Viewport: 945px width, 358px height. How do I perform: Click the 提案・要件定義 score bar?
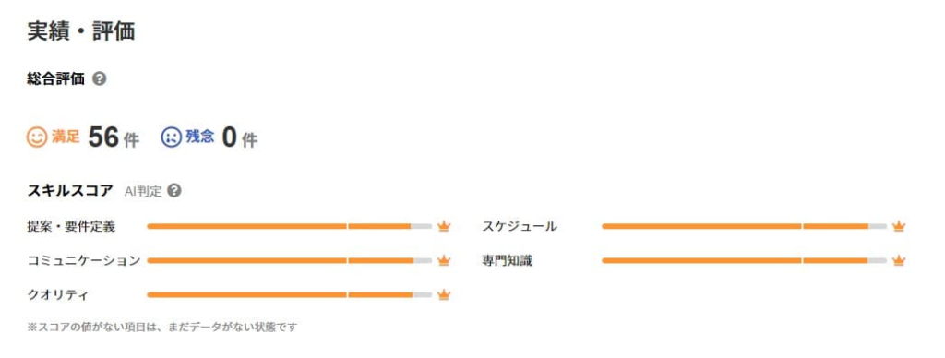pos(289,227)
